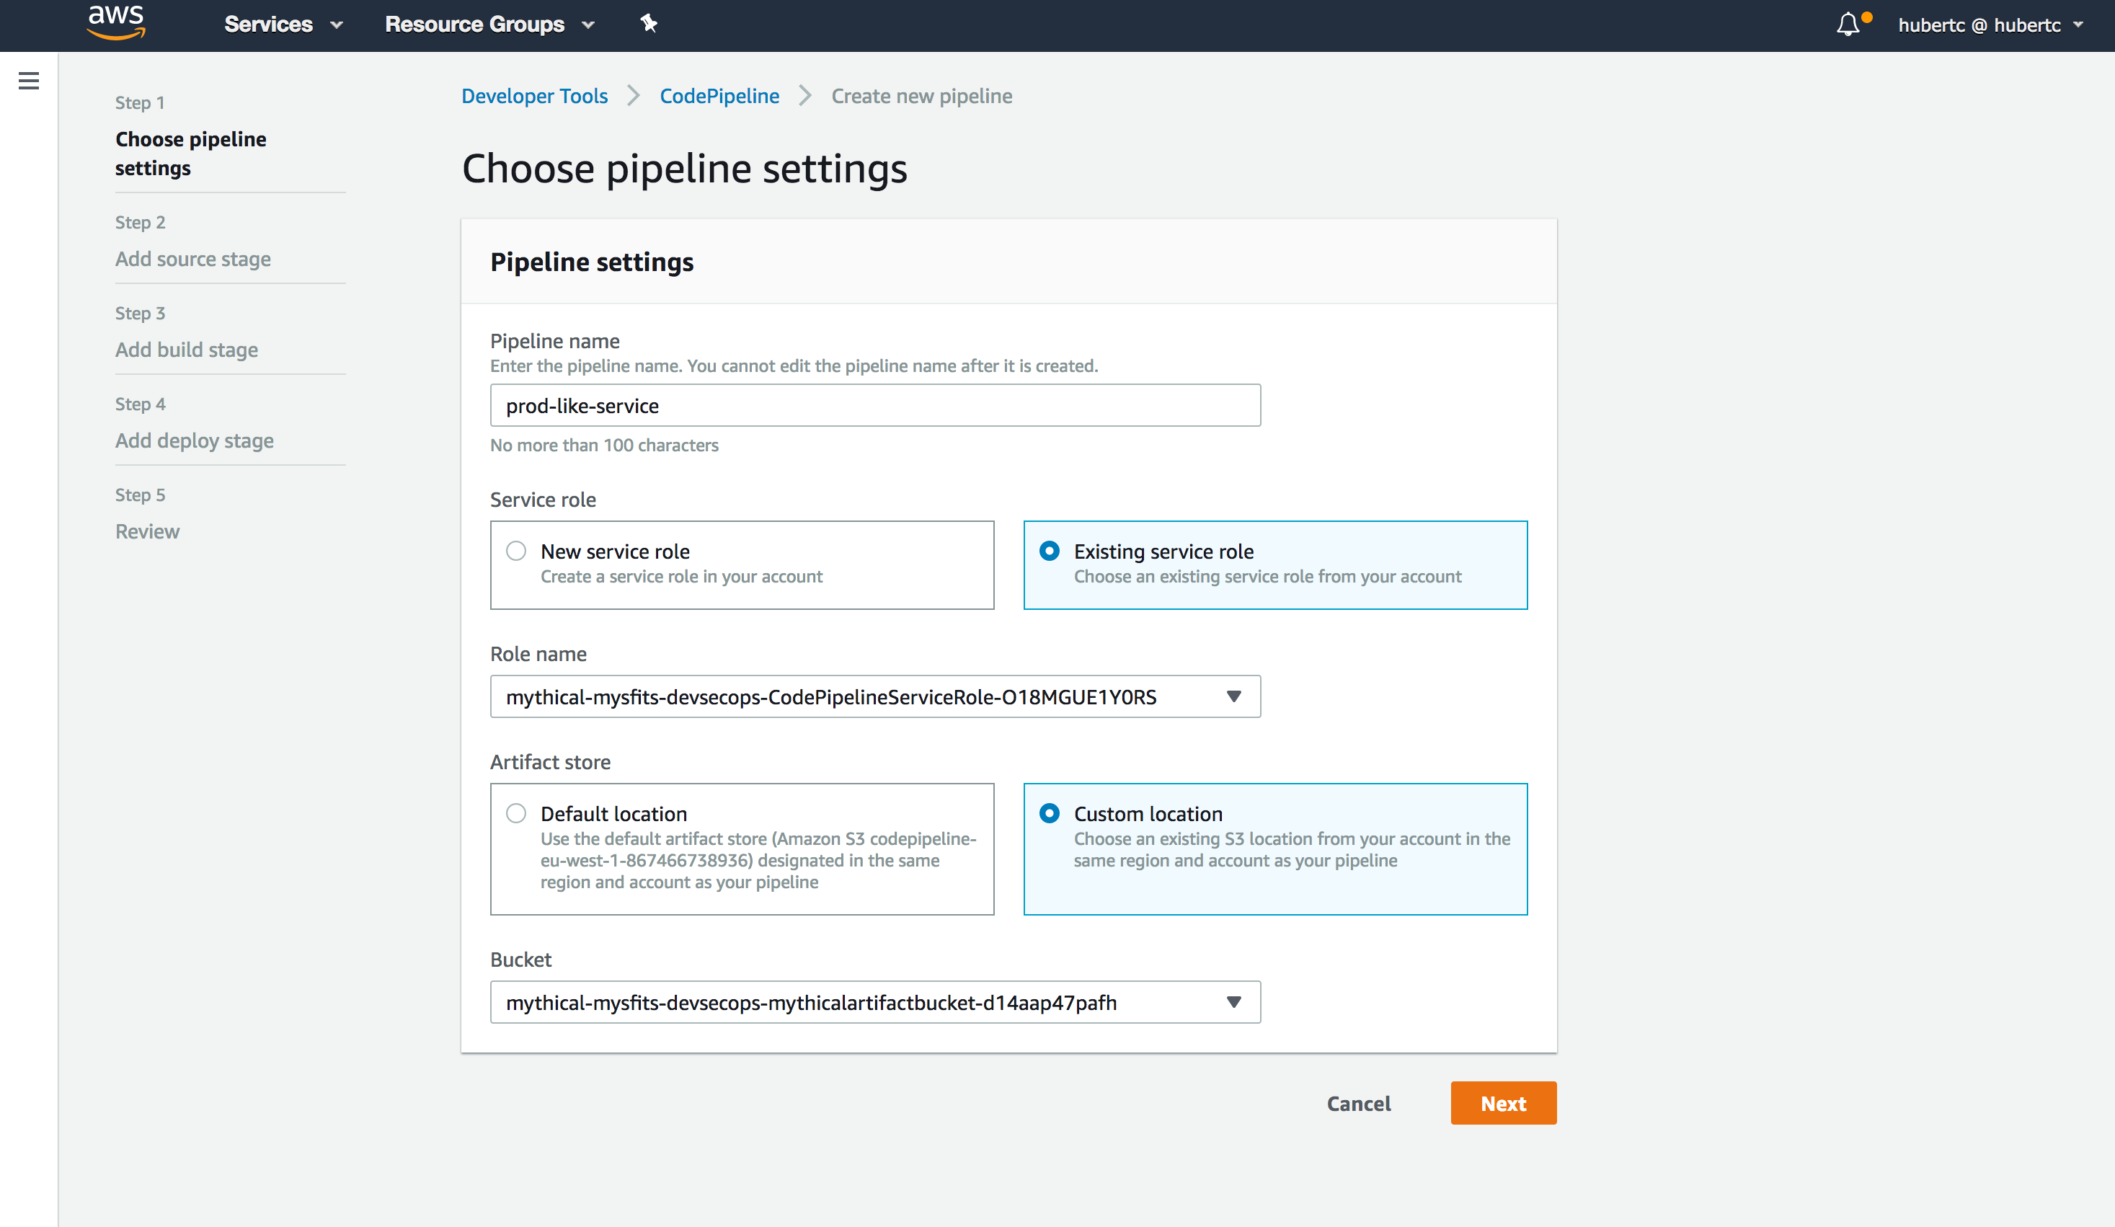Click the Choose pipeline settings page title
The height and width of the screenshot is (1227, 2115).
pyautogui.click(x=685, y=169)
